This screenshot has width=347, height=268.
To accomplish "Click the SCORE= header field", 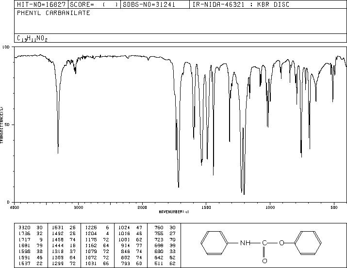I will click(94, 4).
